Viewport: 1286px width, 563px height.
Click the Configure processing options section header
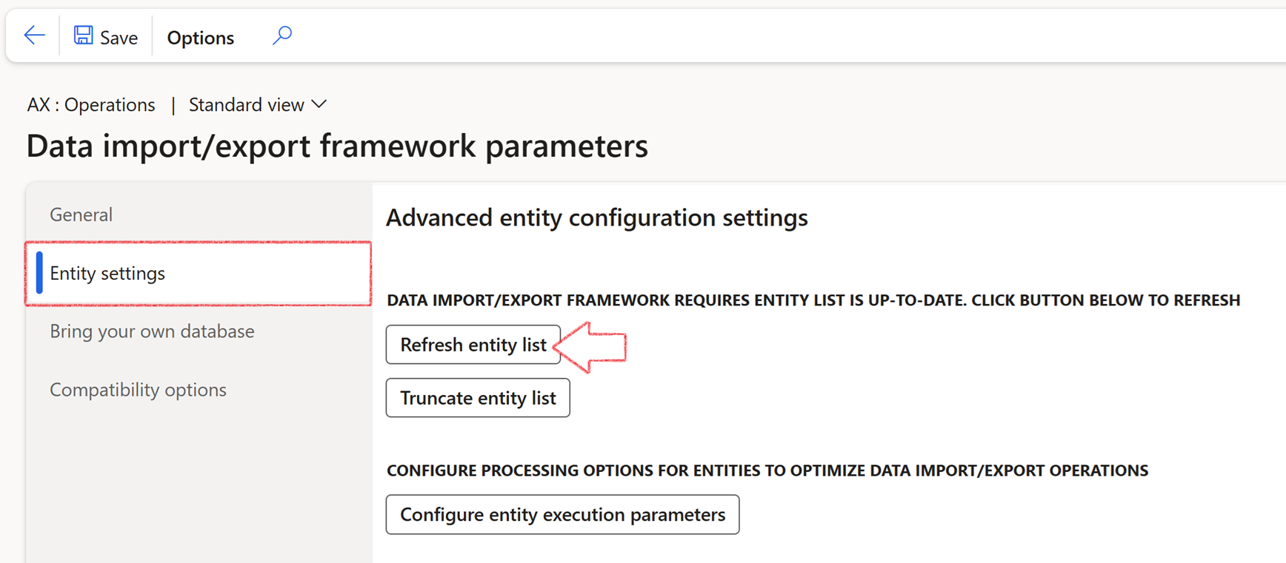coord(767,471)
